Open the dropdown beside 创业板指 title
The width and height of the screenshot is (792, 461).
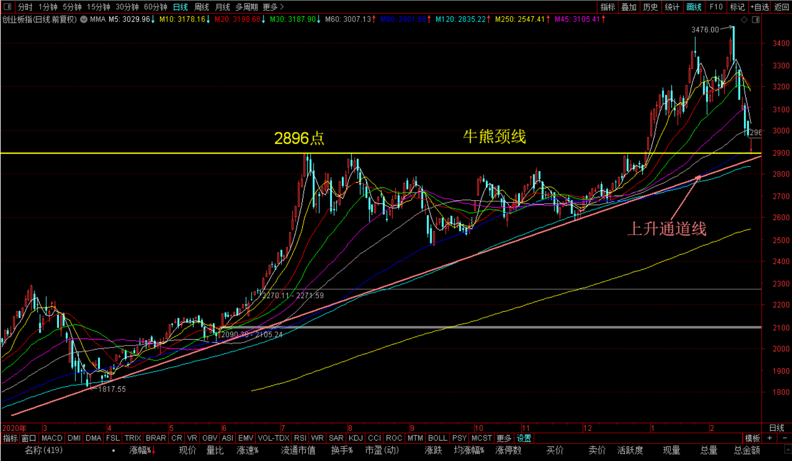pos(84,19)
